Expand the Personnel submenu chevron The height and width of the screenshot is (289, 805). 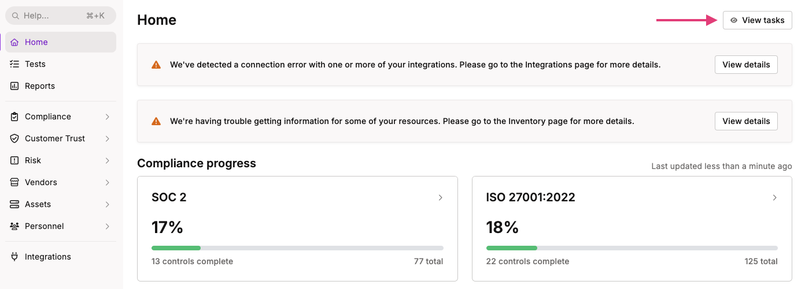[108, 226]
